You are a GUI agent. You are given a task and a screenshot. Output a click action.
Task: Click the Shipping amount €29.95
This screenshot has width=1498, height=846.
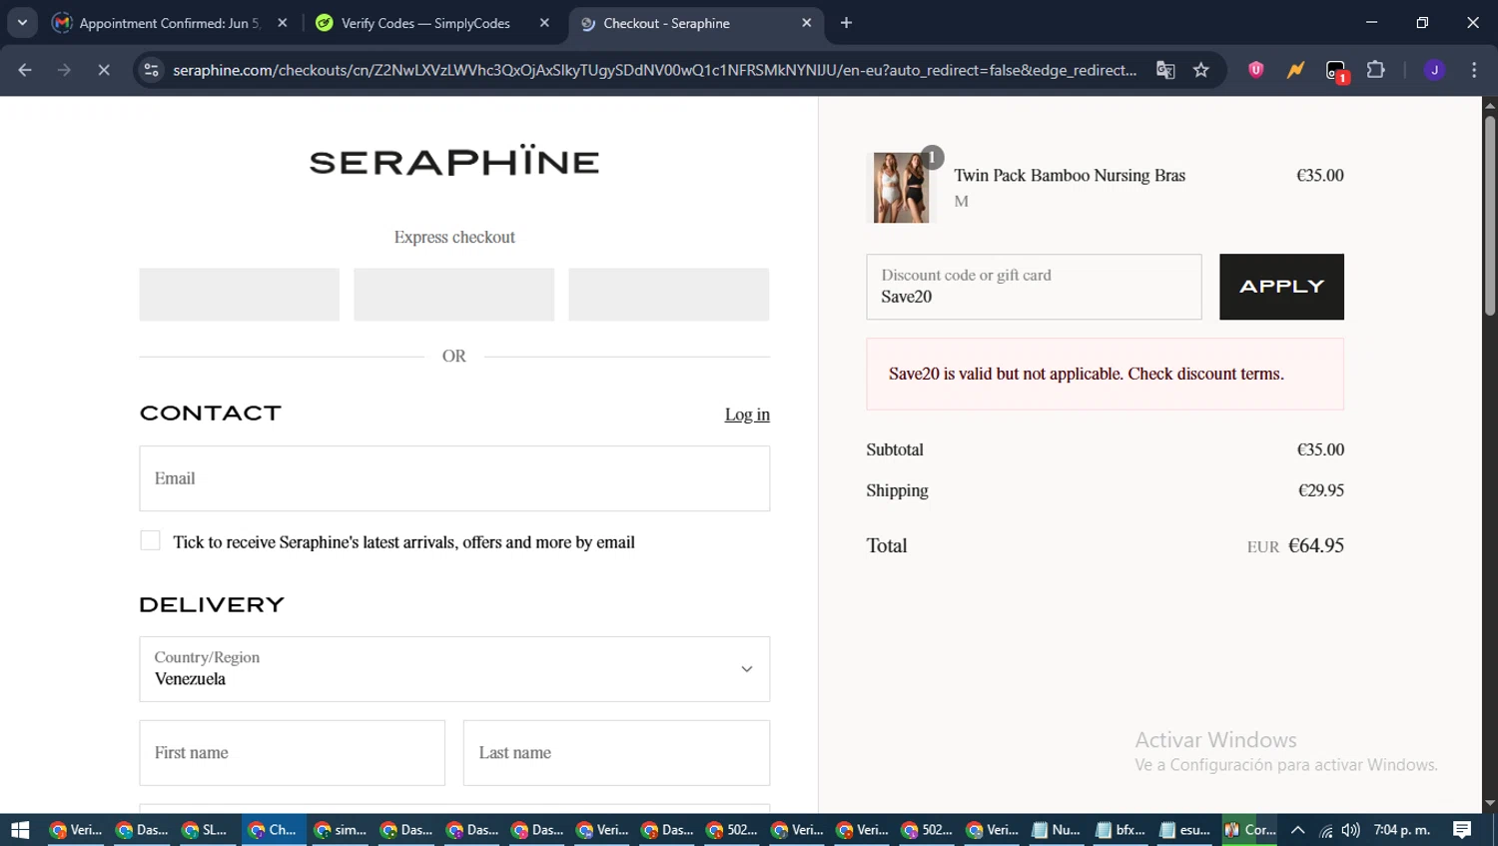[x=1321, y=490]
